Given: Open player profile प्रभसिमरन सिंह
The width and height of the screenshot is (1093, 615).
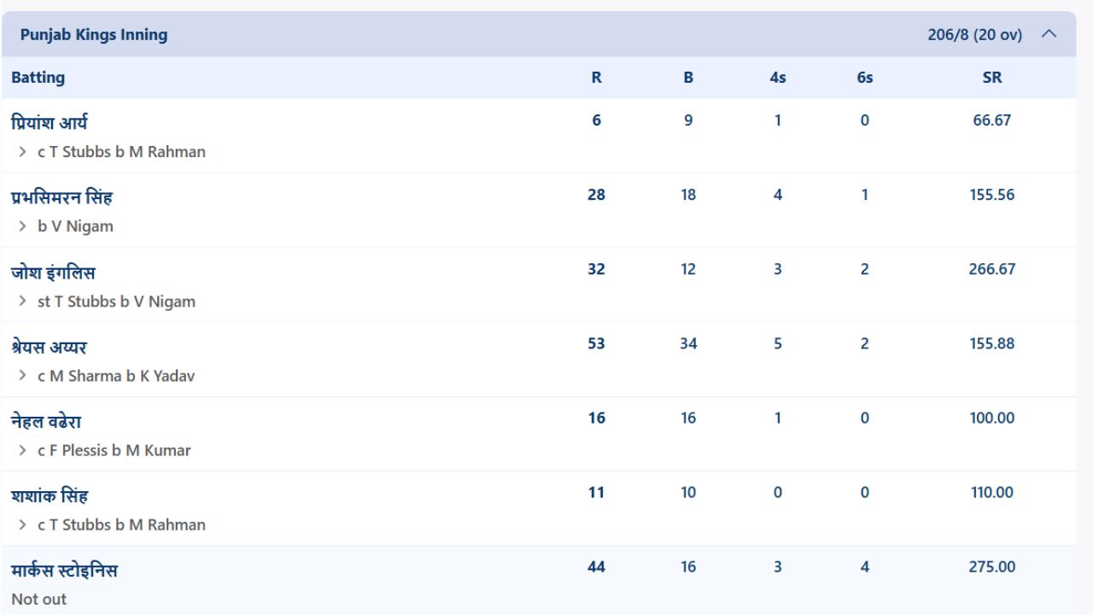Looking at the screenshot, I should pyautogui.click(x=61, y=197).
